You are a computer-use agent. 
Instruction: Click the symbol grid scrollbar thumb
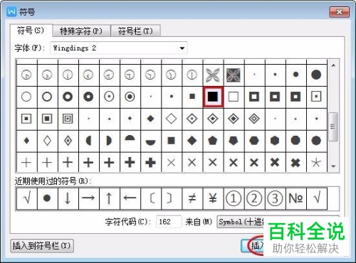click(333, 127)
